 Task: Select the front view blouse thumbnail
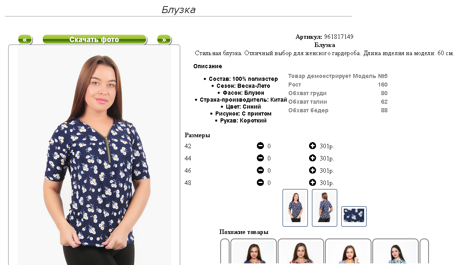click(x=295, y=208)
